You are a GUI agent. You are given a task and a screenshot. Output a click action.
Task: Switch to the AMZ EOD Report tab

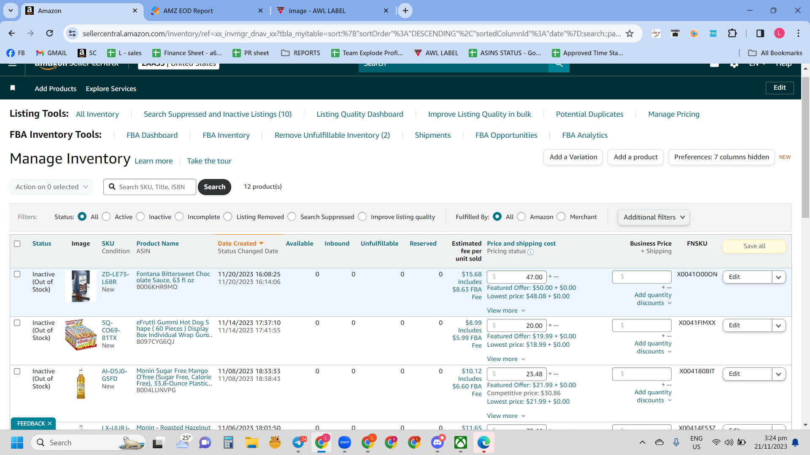[x=207, y=11]
